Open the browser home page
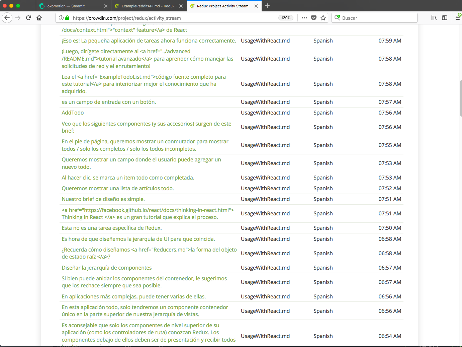This screenshot has height=347, width=462. click(x=39, y=18)
